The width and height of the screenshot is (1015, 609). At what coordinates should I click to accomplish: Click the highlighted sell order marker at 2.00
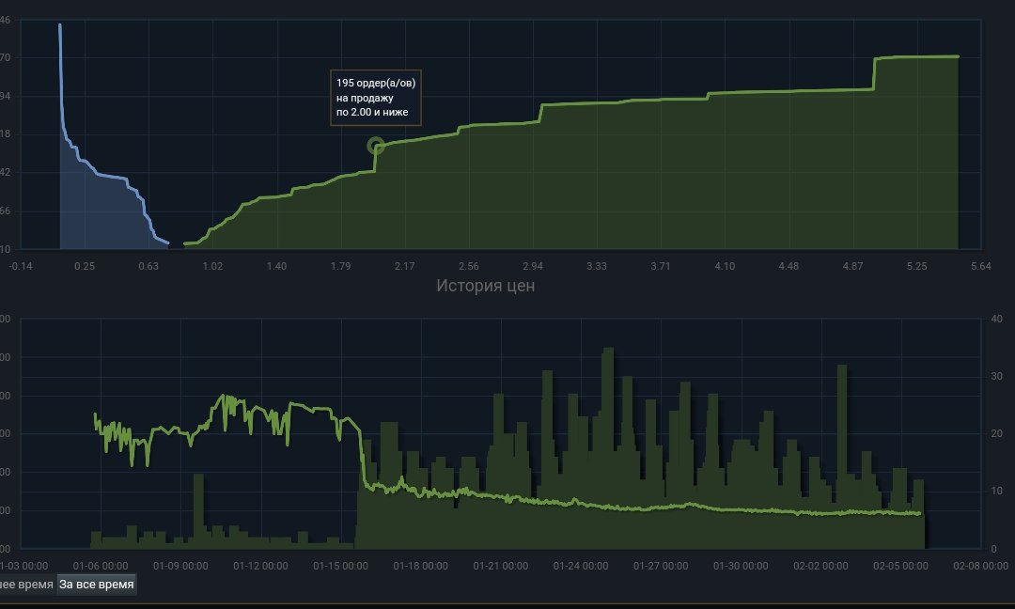(375, 146)
